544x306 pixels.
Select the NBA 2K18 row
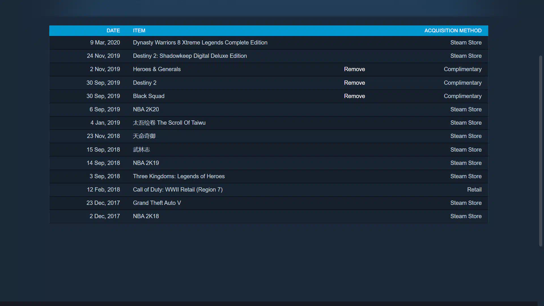coord(146,216)
